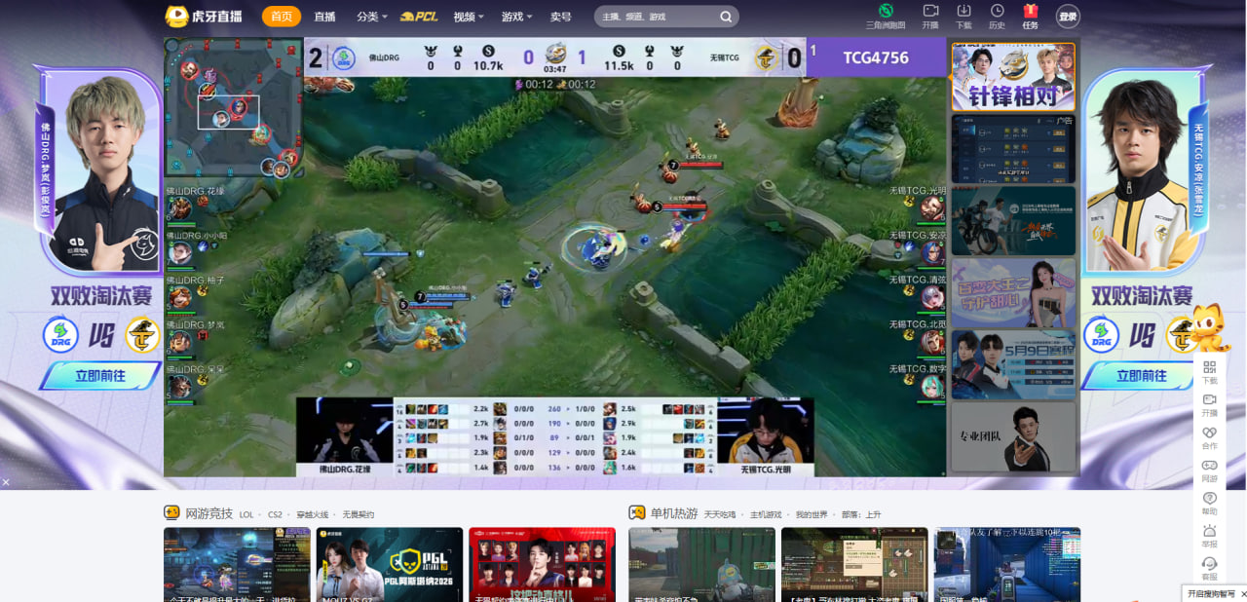
Task: Open the CS2 category link
Action: (x=275, y=514)
